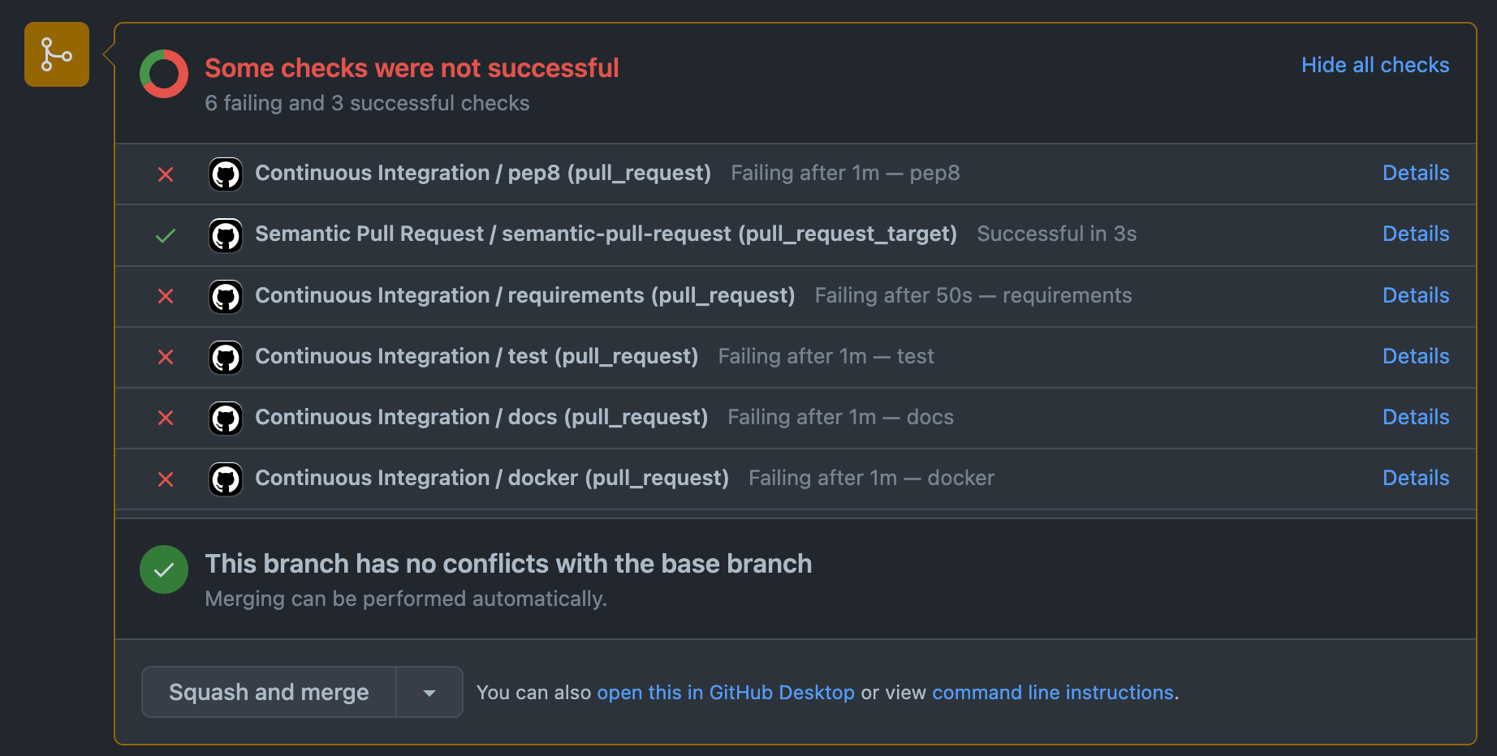Open Details for pep8 check
The height and width of the screenshot is (756, 1497).
[x=1416, y=173]
